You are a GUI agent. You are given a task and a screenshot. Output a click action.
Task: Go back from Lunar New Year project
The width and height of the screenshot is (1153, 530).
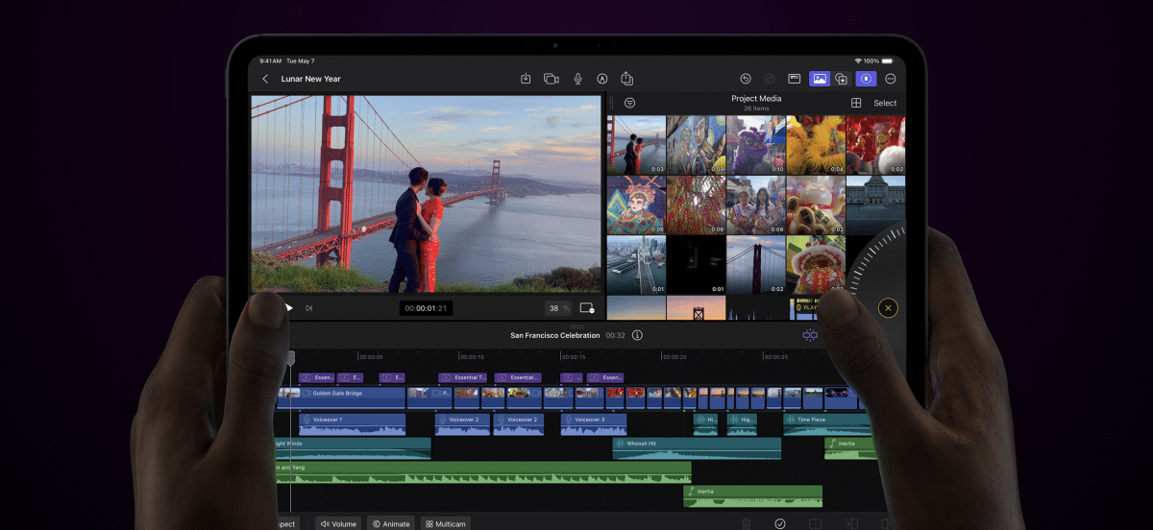265,79
